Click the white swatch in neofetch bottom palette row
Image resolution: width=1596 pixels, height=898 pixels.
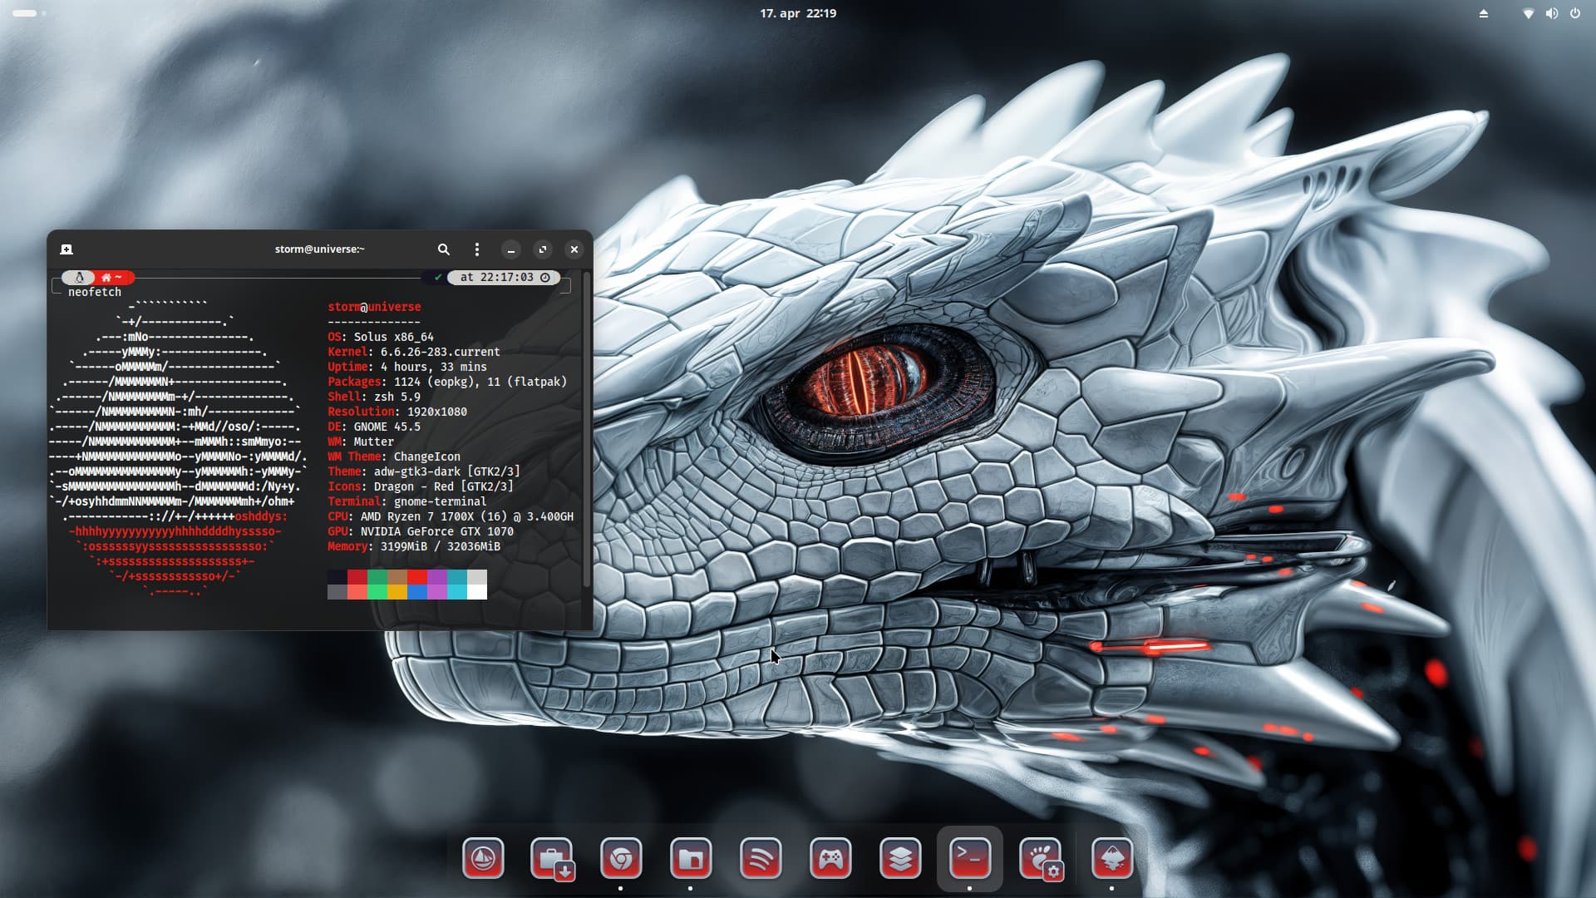point(477,592)
